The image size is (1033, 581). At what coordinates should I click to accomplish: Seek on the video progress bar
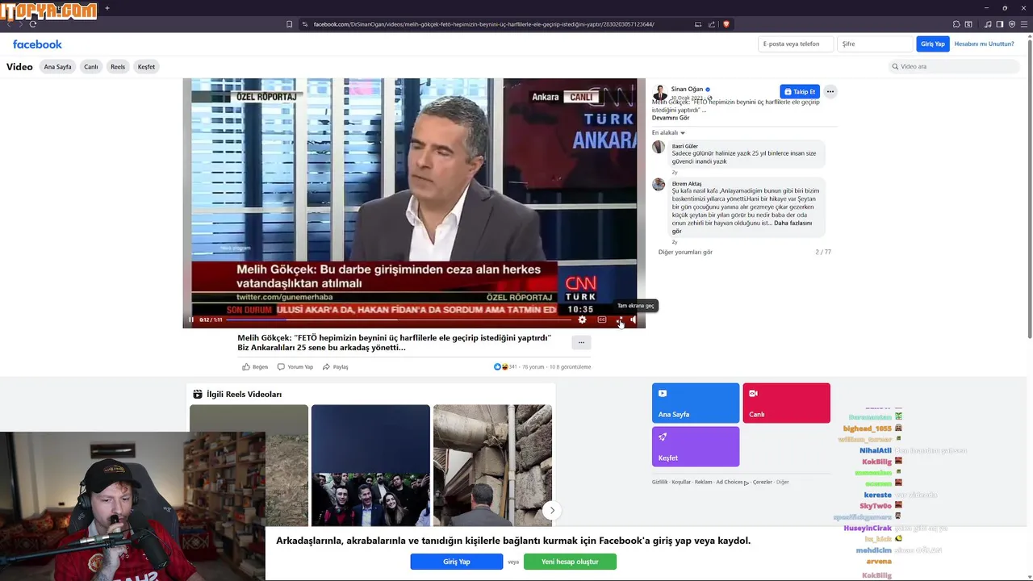[399, 320]
